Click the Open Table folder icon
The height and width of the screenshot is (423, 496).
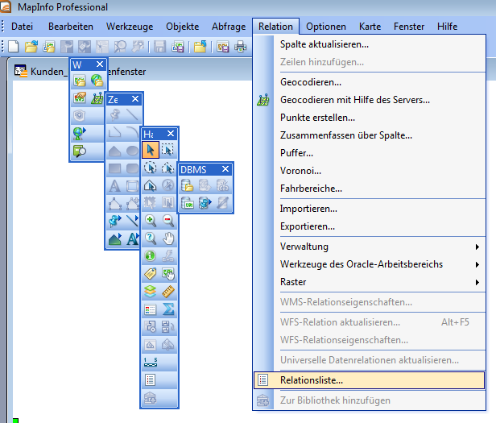click(31, 47)
